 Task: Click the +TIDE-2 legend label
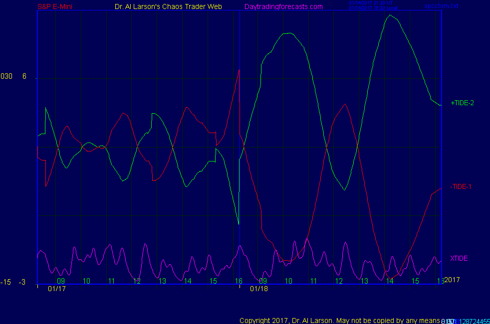coord(462,103)
